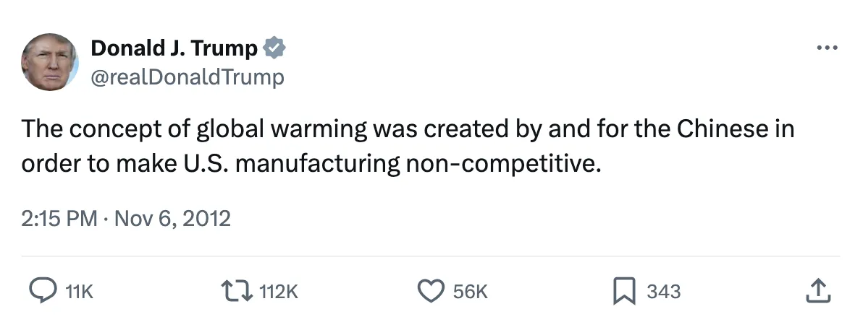Bookmark the tweet using the bookmark icon

coord(623,291)
